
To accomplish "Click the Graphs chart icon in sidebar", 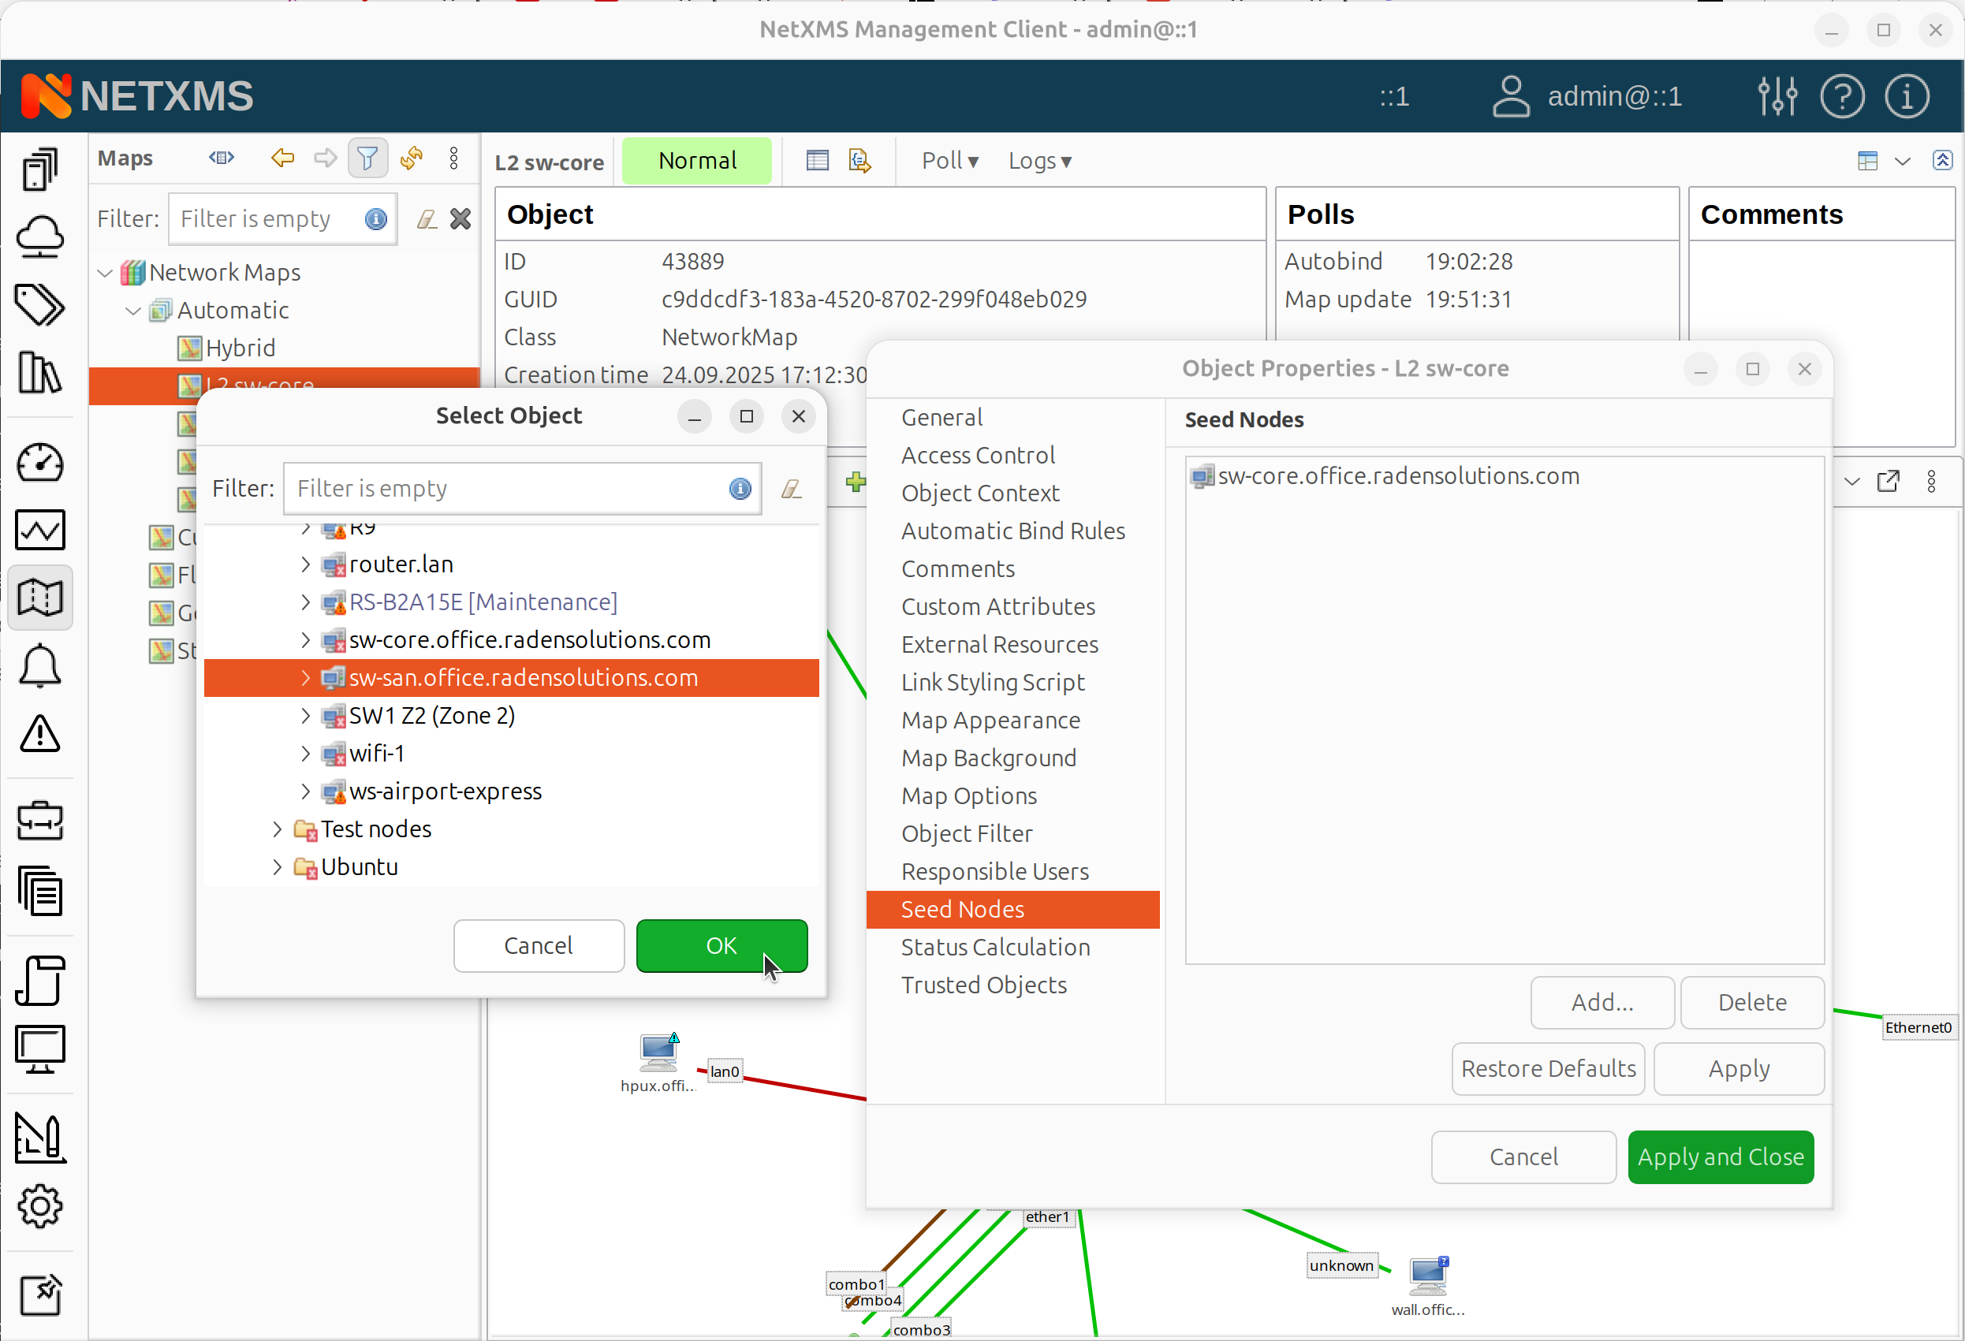I will click(39, 530).
